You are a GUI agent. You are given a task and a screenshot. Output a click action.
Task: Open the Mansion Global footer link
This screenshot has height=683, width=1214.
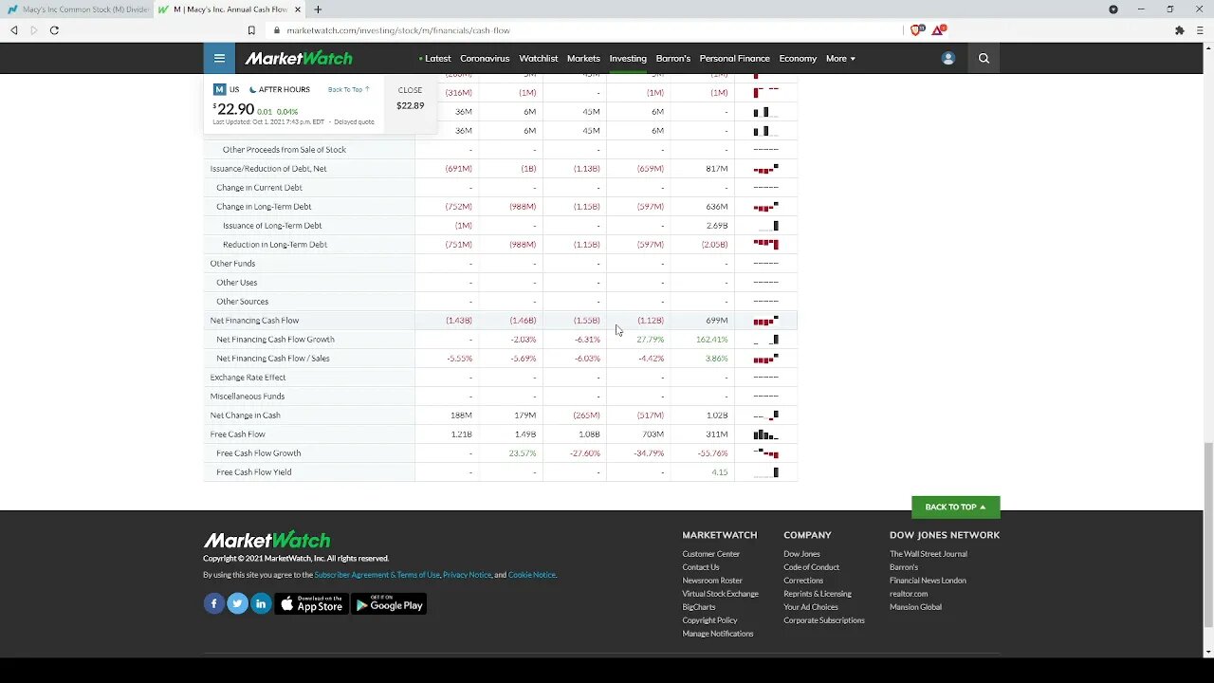pos(915,607)
